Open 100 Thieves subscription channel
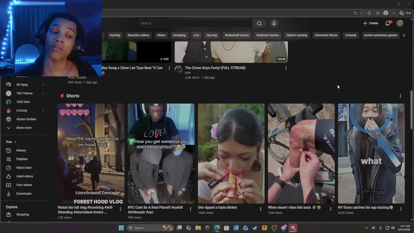414x233 pixels. (x=25, y=93)
